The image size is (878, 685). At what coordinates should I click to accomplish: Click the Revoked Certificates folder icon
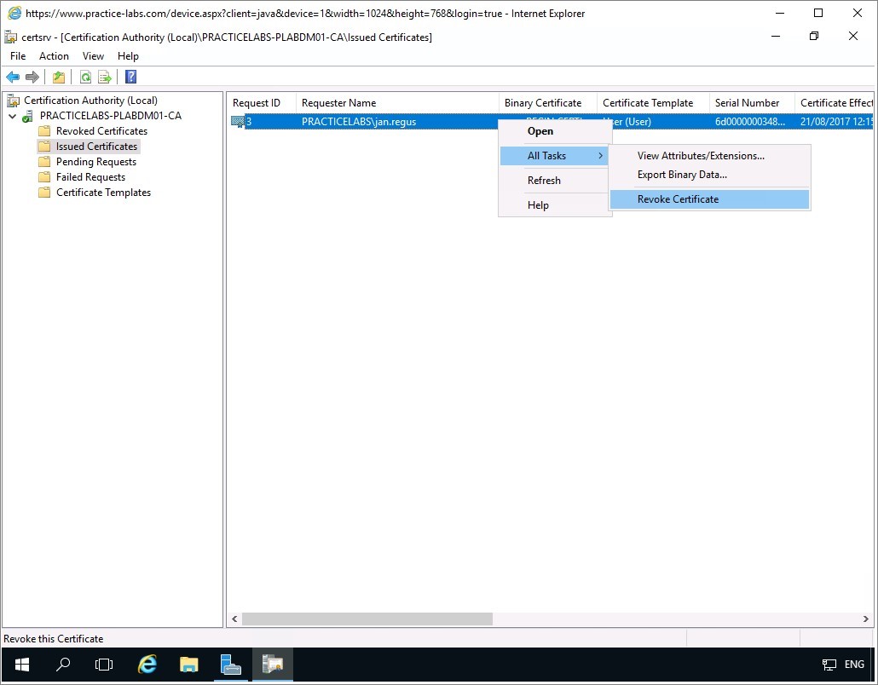click(x=44, y=131)
